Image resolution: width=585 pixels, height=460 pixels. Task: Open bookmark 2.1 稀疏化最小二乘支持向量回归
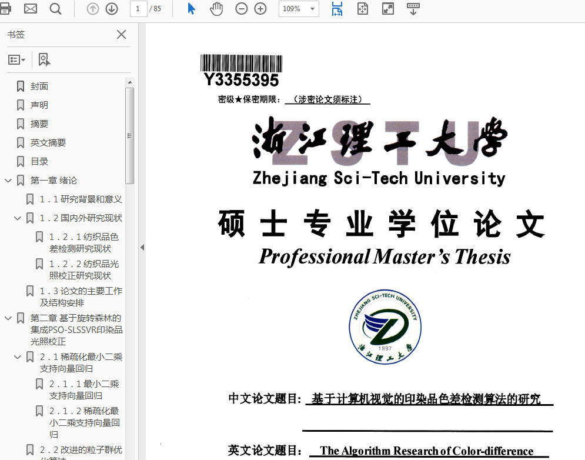point(81,362)
